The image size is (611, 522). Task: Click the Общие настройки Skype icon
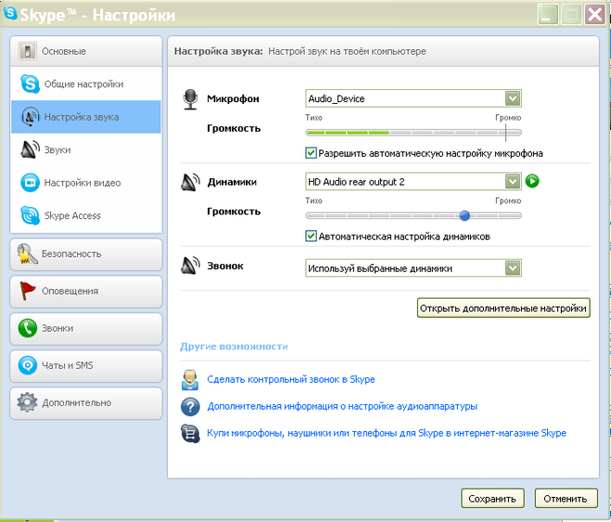tap(30, 83)
